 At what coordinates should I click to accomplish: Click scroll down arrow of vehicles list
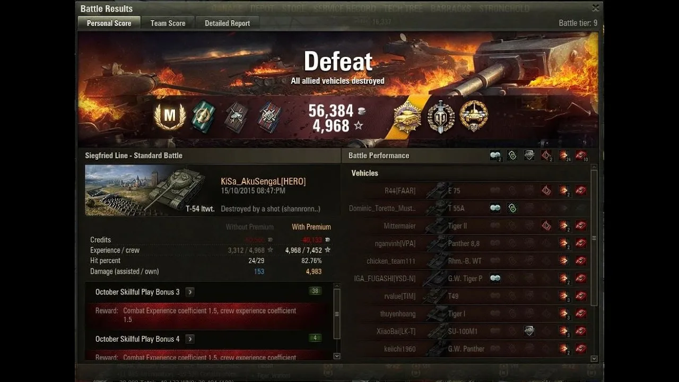(594, 359)
